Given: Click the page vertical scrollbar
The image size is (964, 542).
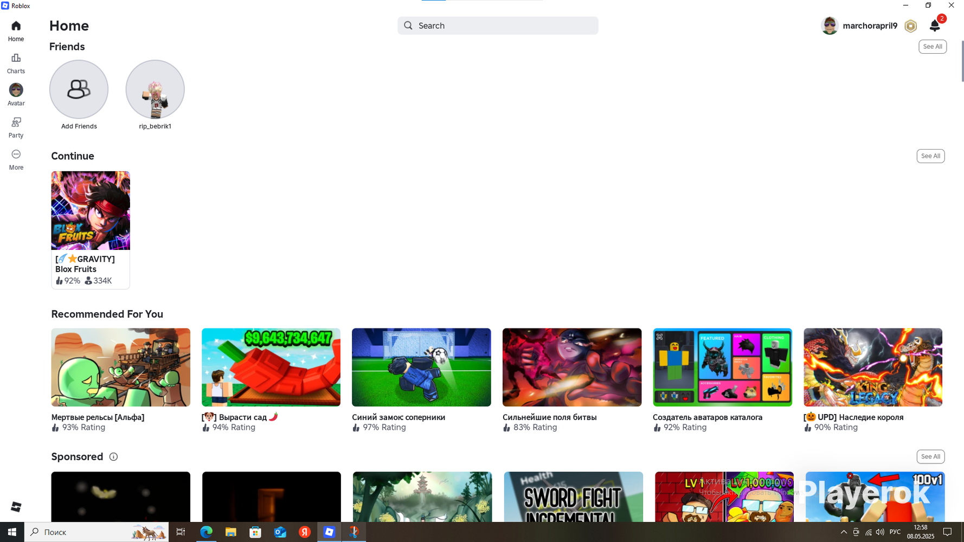Looking at the screenshot, I should click(x=962, y=61).
